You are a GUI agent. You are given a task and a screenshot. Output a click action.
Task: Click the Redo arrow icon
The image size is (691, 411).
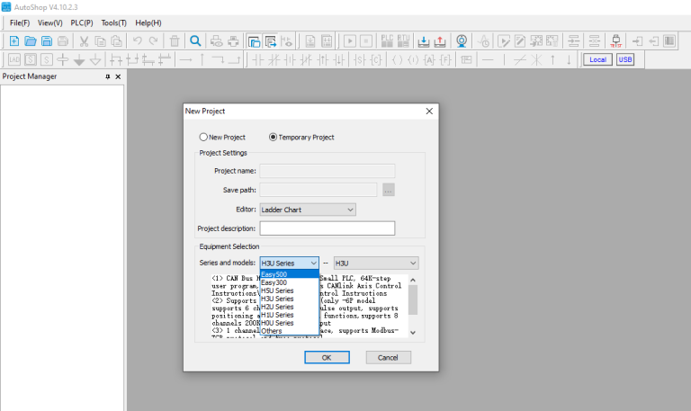153,41
